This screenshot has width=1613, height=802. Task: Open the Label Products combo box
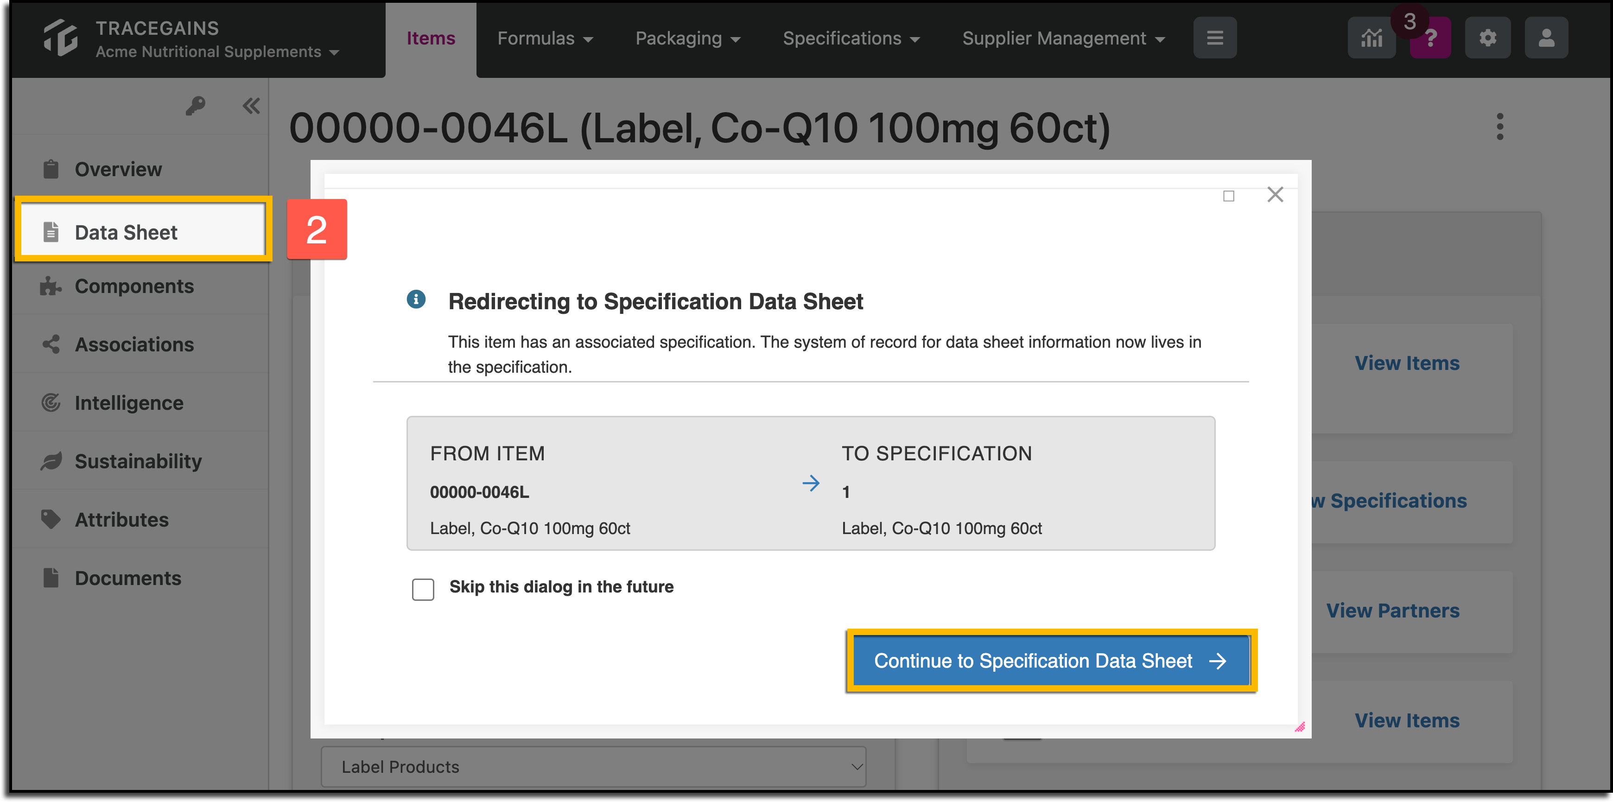(x=593, y=766)
